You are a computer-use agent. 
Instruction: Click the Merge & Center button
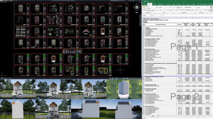[x=189, y=10]
